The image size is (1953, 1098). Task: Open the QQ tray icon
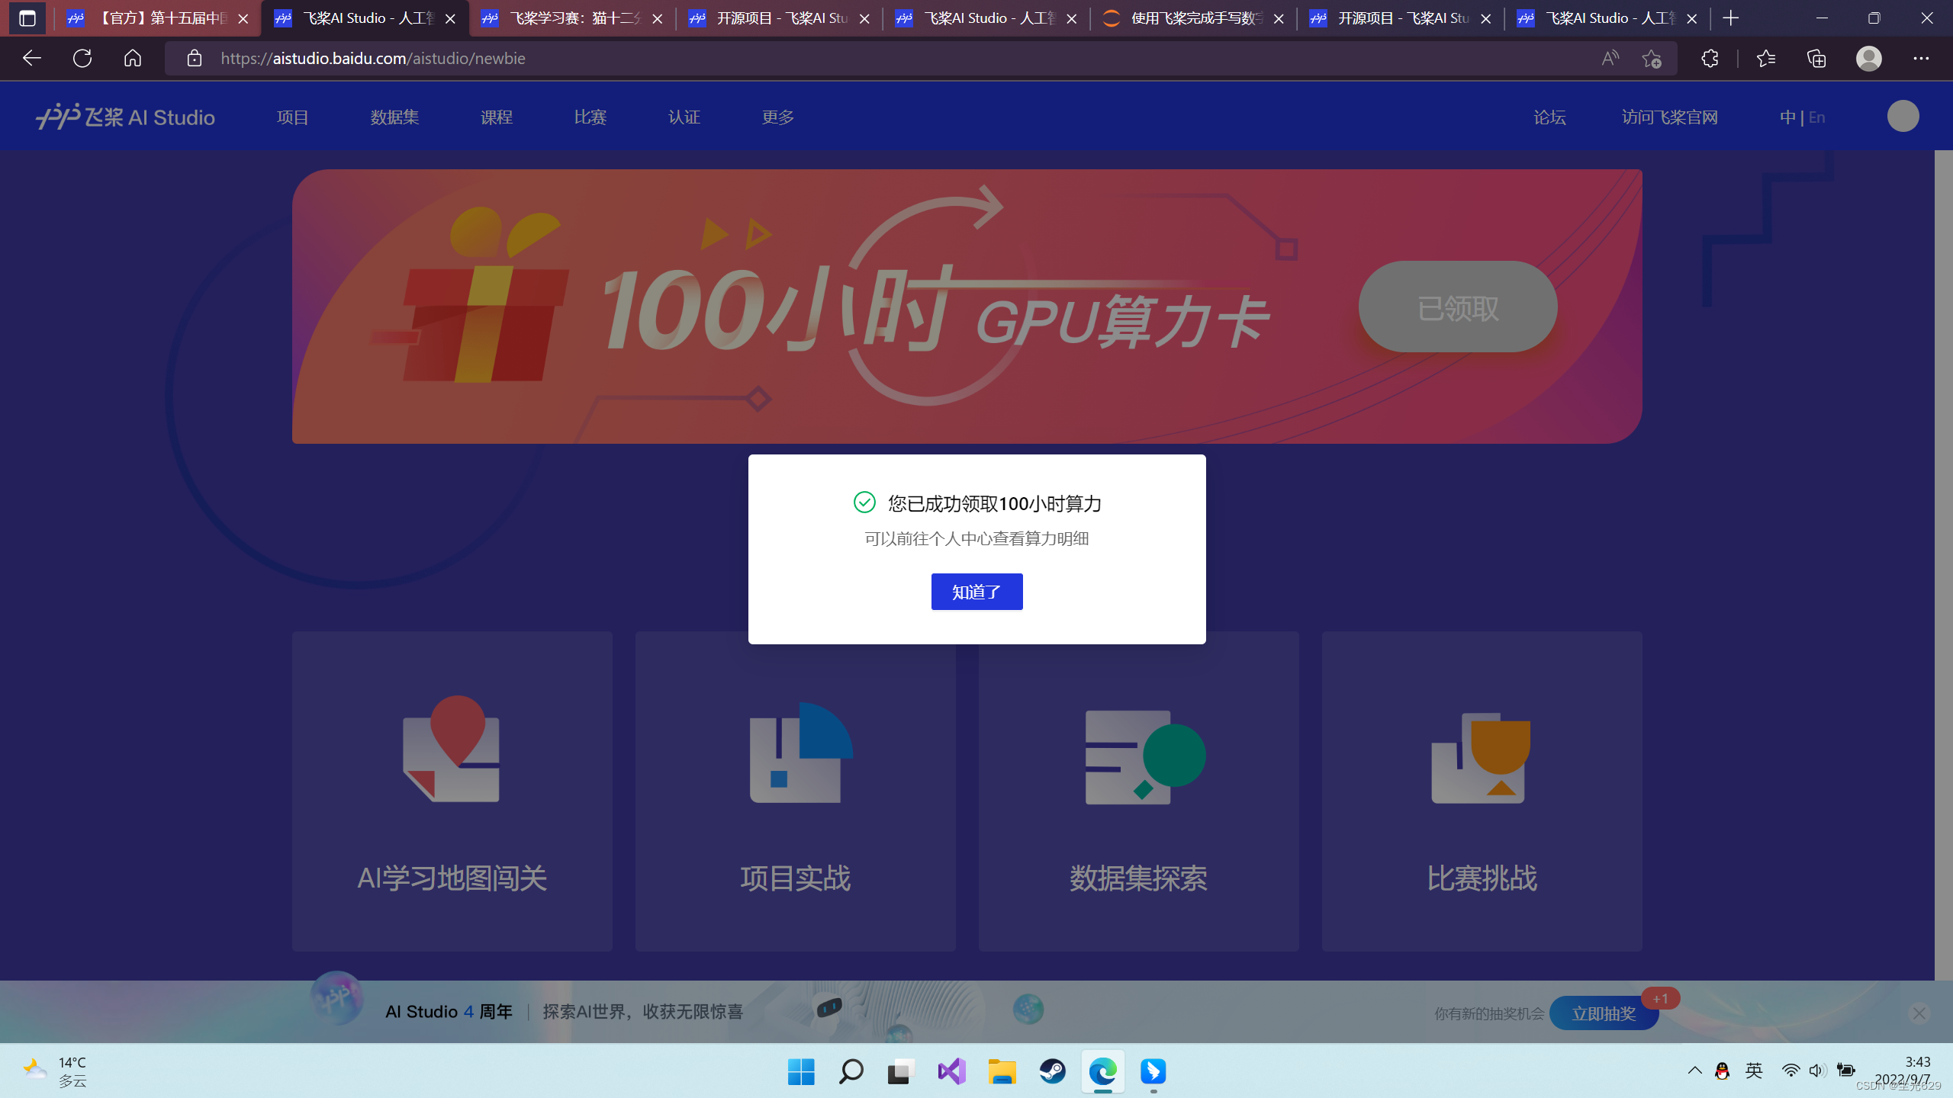1722,1071
